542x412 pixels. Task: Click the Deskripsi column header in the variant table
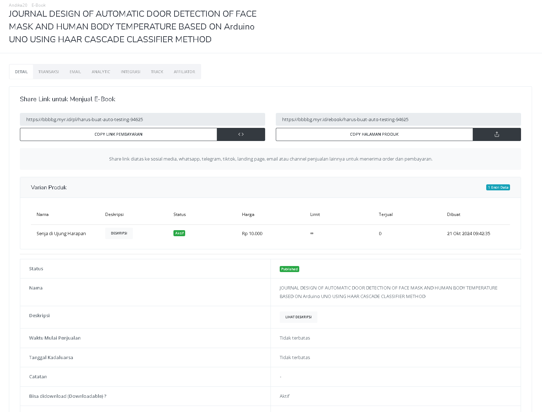(114, 215)
